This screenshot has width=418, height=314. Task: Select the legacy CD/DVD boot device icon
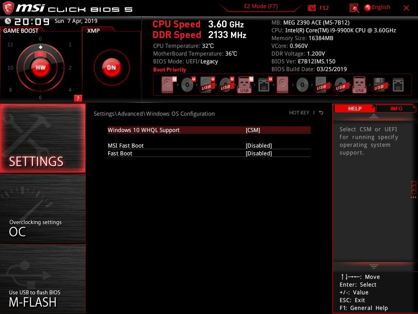(302, 85)
